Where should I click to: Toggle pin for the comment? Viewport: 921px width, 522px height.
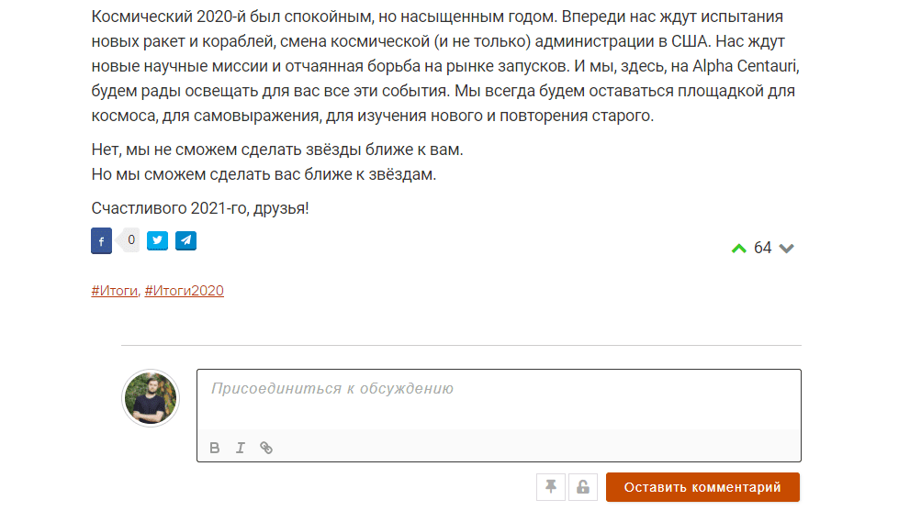coord(551,487)
